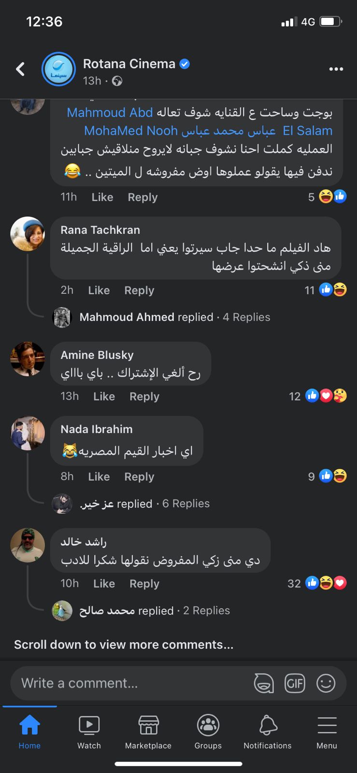This screenshot has height=773, width=357.
Task: Open the avatar sticker picker icon
Action: (264, 683)
